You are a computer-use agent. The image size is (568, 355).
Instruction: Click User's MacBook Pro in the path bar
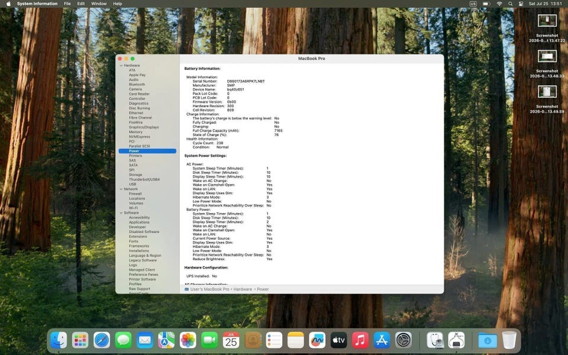(209, 289)
